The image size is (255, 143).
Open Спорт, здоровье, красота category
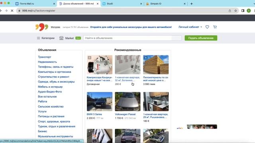54,122
